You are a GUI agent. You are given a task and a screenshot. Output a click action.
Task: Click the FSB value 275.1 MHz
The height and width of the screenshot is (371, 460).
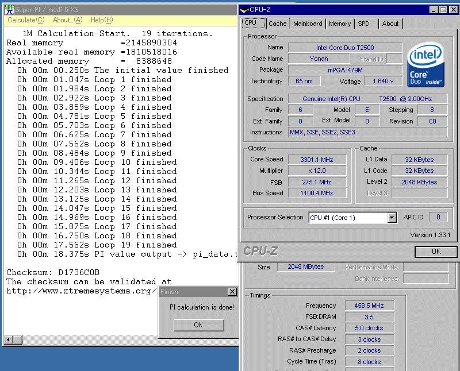click(317, 182)
